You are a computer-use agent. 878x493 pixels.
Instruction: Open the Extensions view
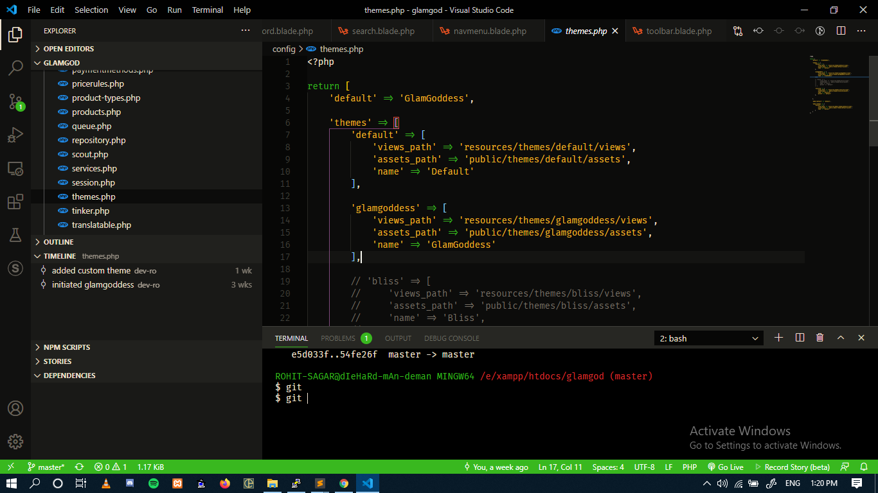point(15,202)
